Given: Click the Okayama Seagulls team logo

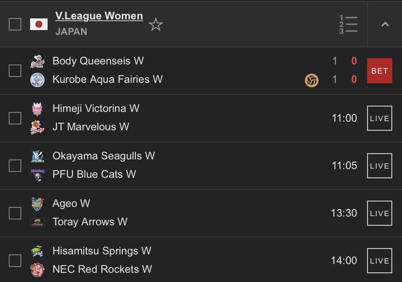Looking at the screenshot, I should click(37, 157).
